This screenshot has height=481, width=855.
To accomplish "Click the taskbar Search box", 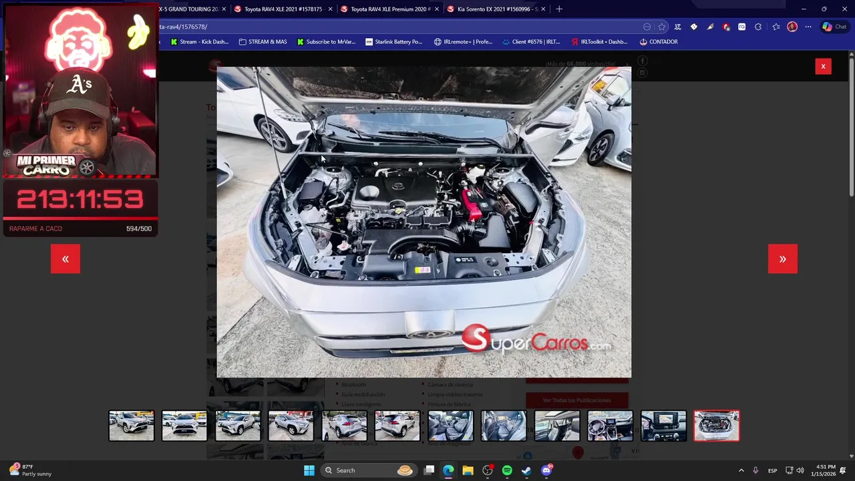I will [x=368, y=470].
